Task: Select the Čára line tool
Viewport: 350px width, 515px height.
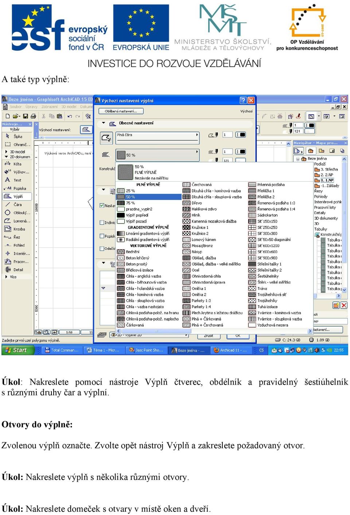Action: coord(17,205)
